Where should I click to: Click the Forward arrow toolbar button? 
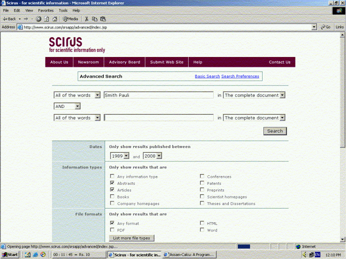[x=26, y=19]
